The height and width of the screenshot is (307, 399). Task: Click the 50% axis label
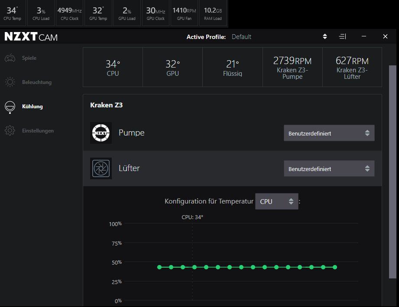pos(117,262)
